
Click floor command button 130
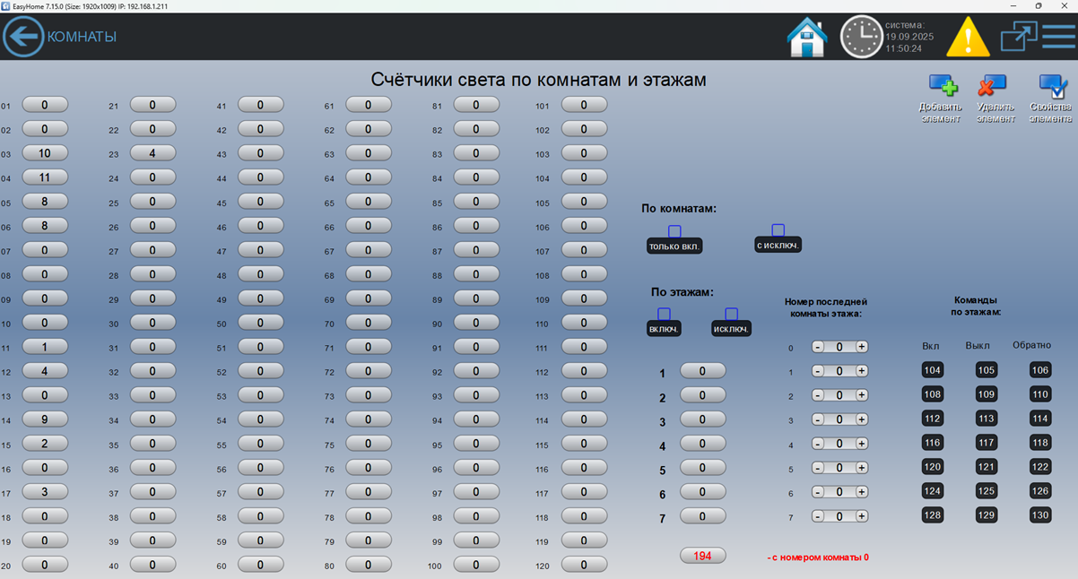(1040, 515)
